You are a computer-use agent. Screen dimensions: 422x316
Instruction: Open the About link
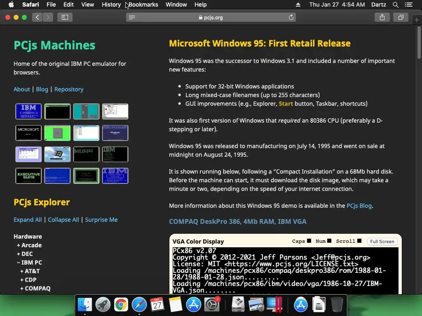(x=21, y=89)
